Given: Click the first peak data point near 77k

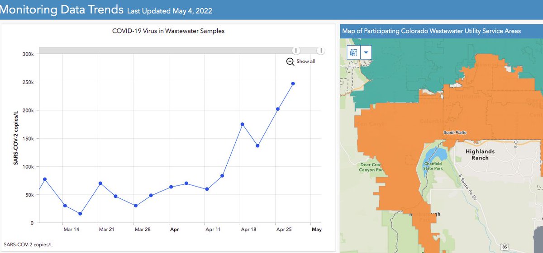Looking at the screenshot, I should (45, 179).
